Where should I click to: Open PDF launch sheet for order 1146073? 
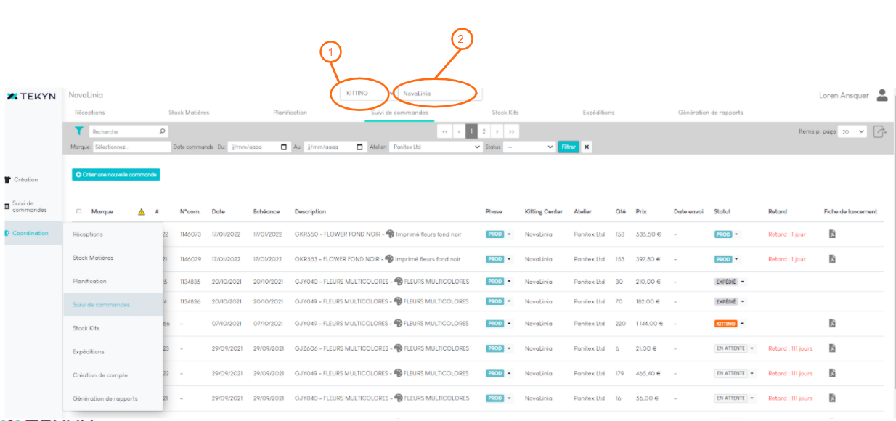[832, 234]
